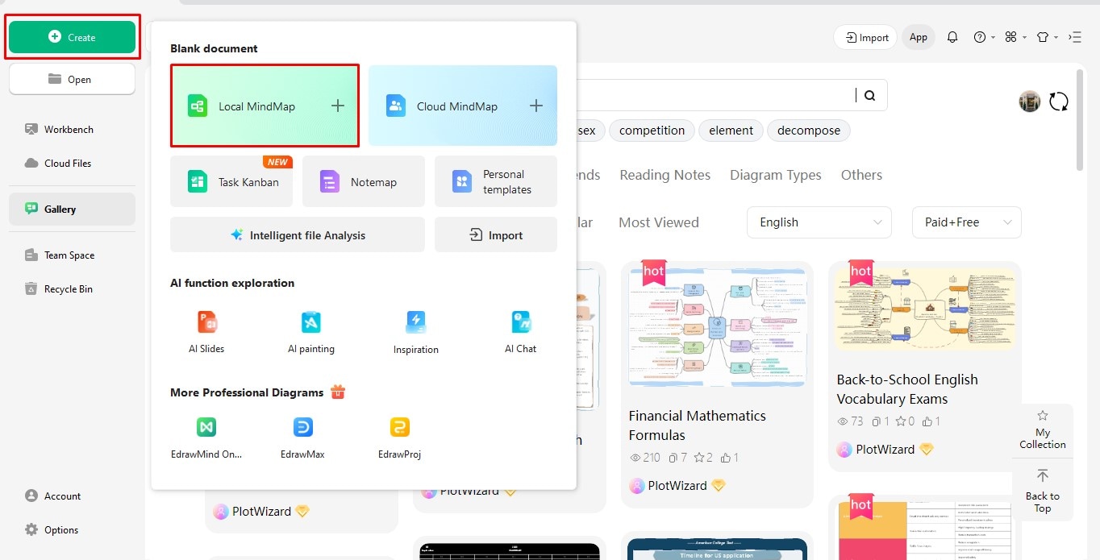This screenshot has height=560, width=1100.
Task: Click PlotWizard author under Financial Mathematics Formulas
Action: 677,485
